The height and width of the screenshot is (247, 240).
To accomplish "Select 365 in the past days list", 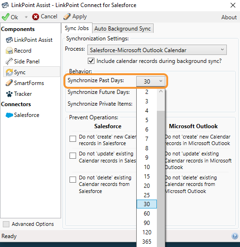I will click(x=147, y=242).
